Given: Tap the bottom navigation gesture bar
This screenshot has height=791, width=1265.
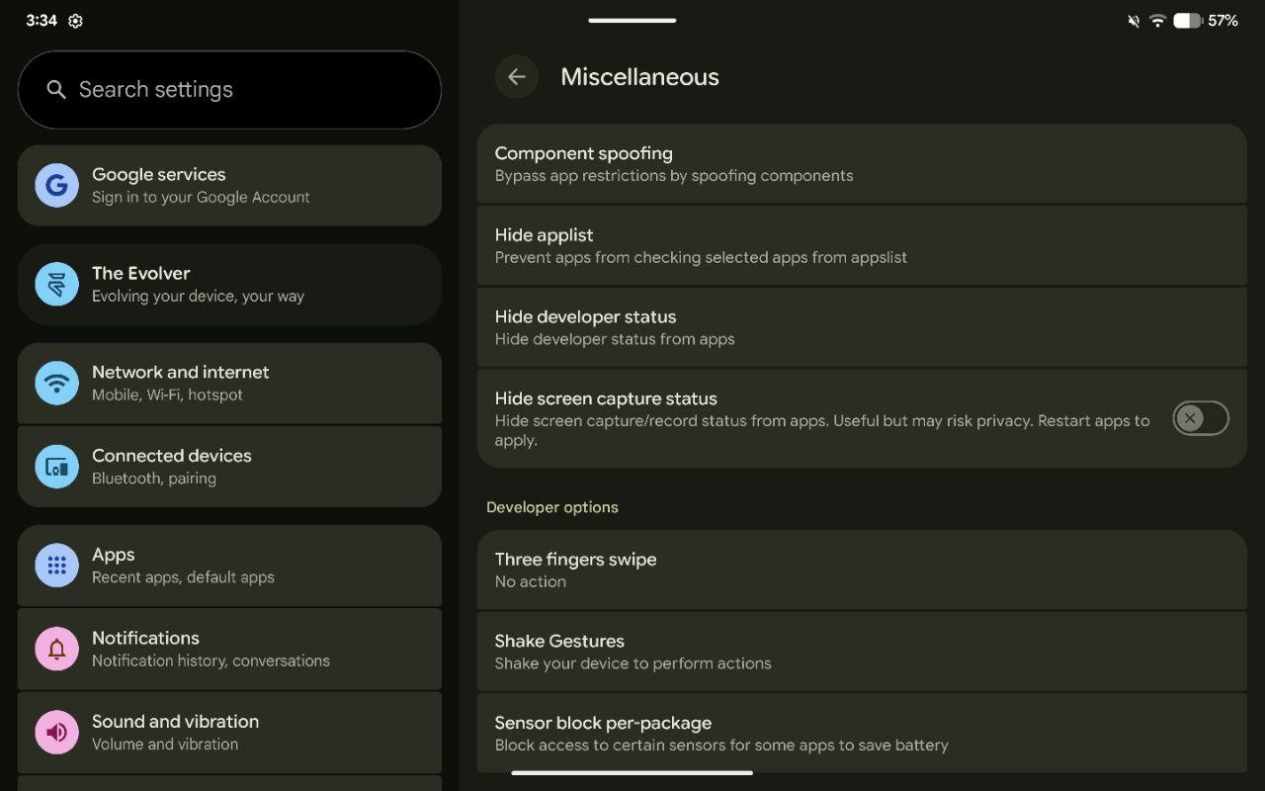Looking at the screenshot, I should (x=632, y=773).
